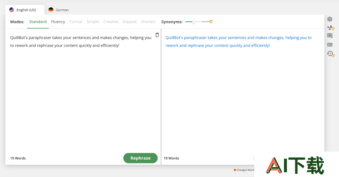Open the settings gear icon
This screenshot has width=339, height=177.
(x=330, y=19)
